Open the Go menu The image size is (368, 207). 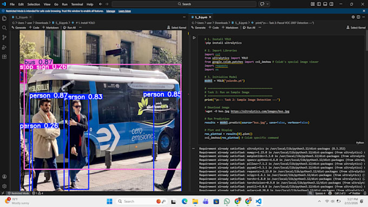[56, 4]
